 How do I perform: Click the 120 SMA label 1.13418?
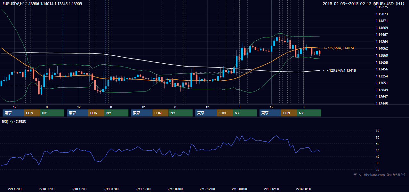coord(340,70)
